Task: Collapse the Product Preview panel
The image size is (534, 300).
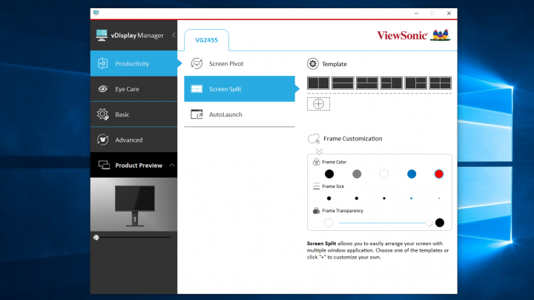Action: click(172, 166)
